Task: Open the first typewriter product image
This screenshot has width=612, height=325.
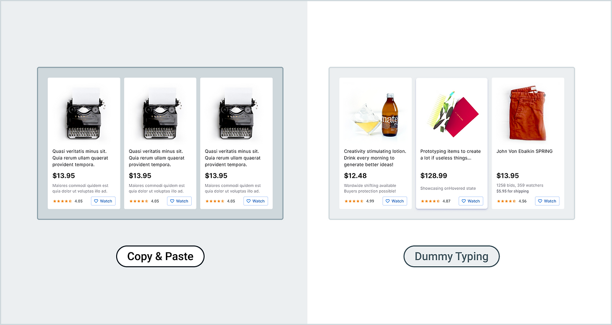Action: tap(84, 114)
